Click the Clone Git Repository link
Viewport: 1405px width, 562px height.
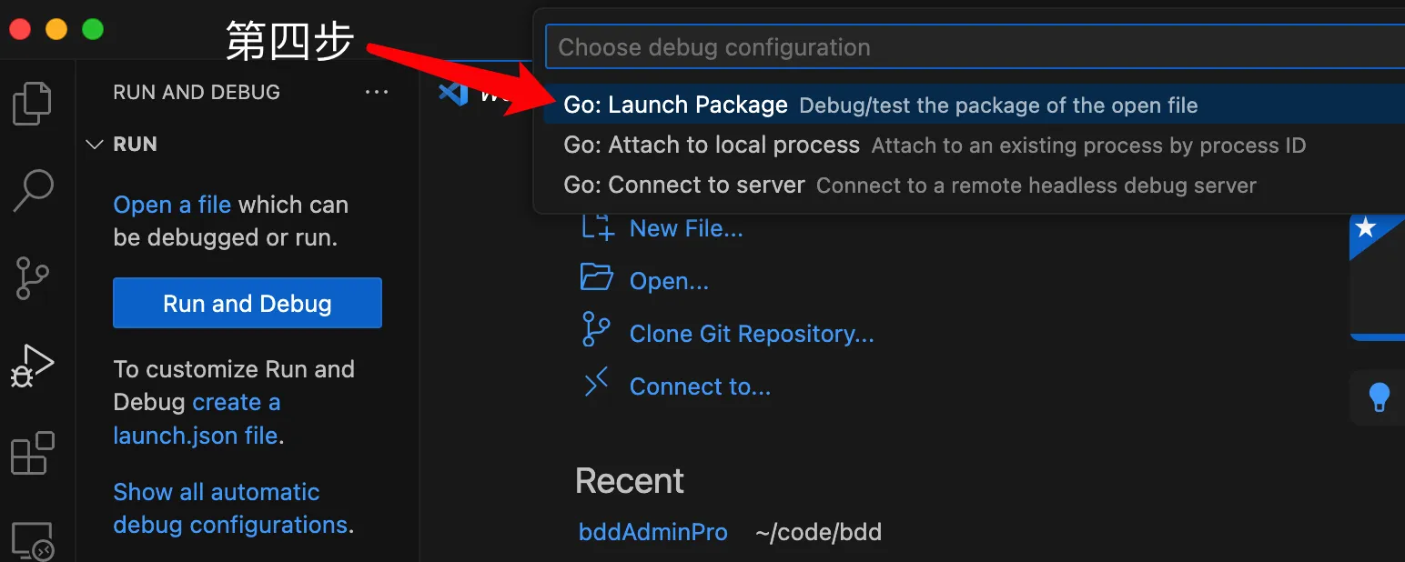click(751, 334)
